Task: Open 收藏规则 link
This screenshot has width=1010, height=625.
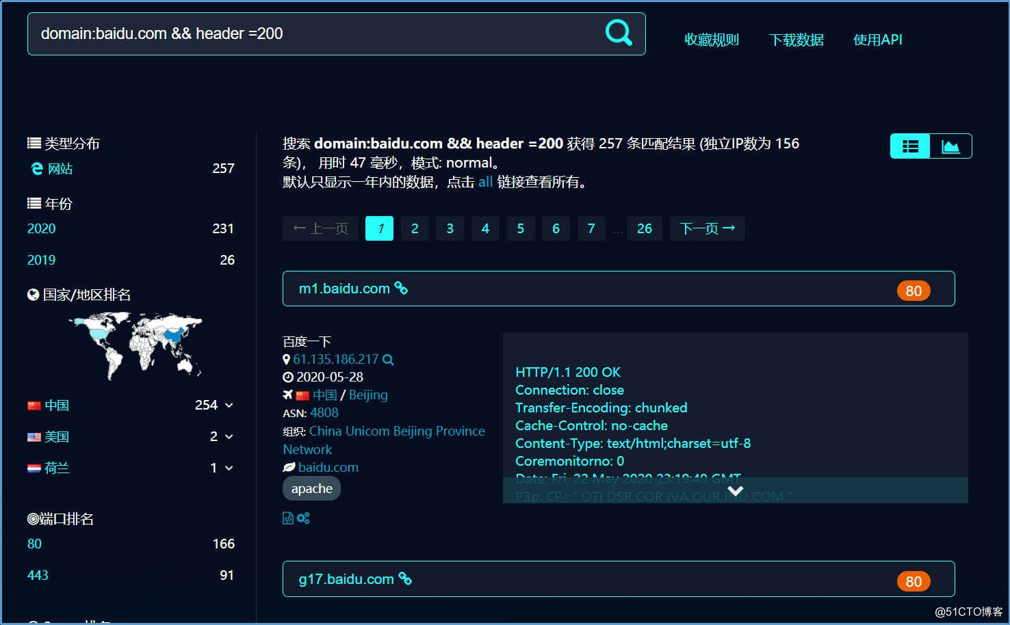Action: [x=712, y=40]
